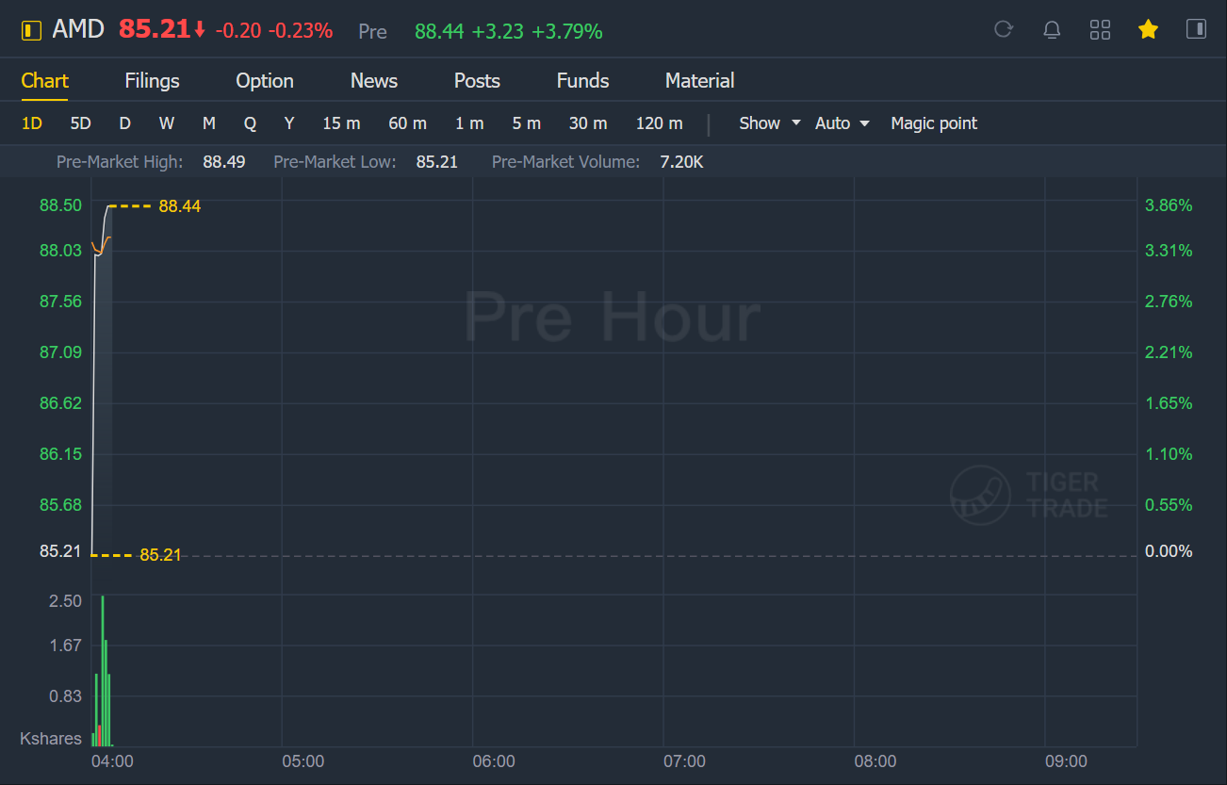Viewport: 1227px width, 785px height.
Task: Select the 60 m interval
Action: pyautogui.click(x=407, y=123)
